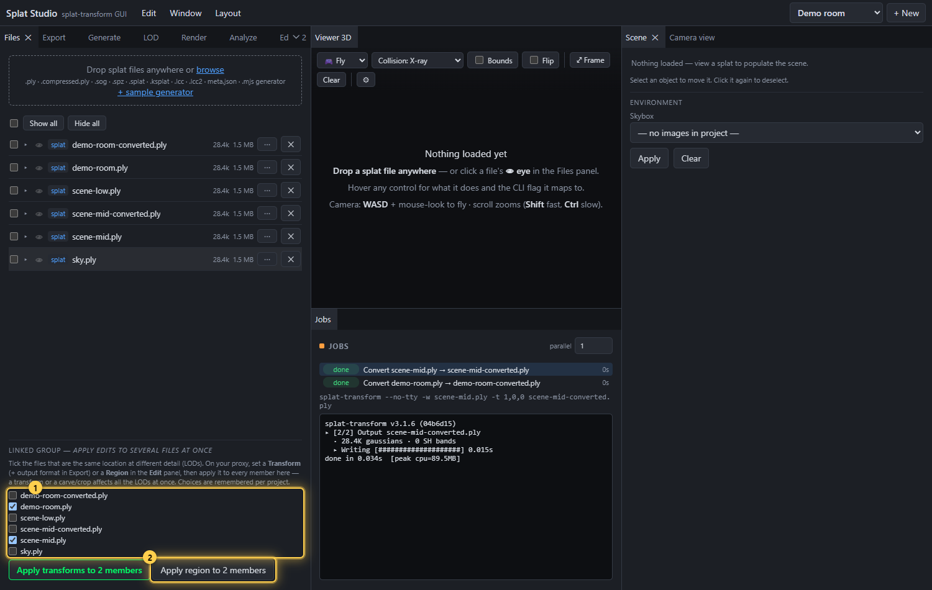The image size is (932, 590).
Task: Uncheck scene-mid.ply in linked group
Action: pos(12,540)
